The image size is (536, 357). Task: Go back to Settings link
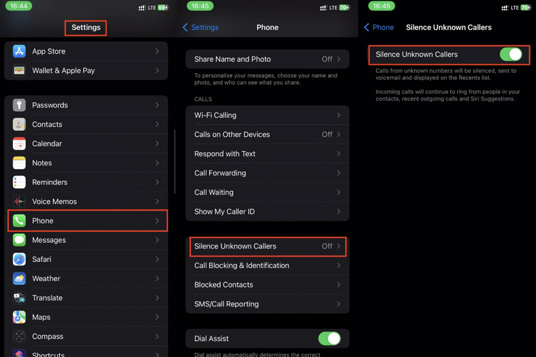tap(205, 27)
